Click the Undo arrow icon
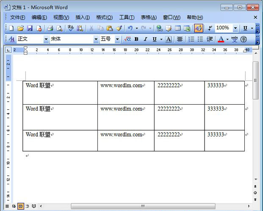This screenshot has width=263, height=211. 130,28
